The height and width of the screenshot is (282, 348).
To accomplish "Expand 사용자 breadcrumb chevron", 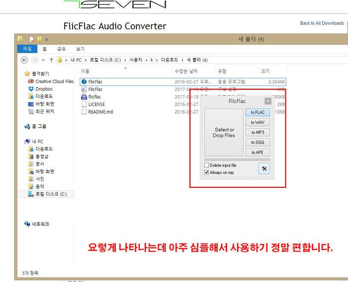I will (x=147, y=60).
